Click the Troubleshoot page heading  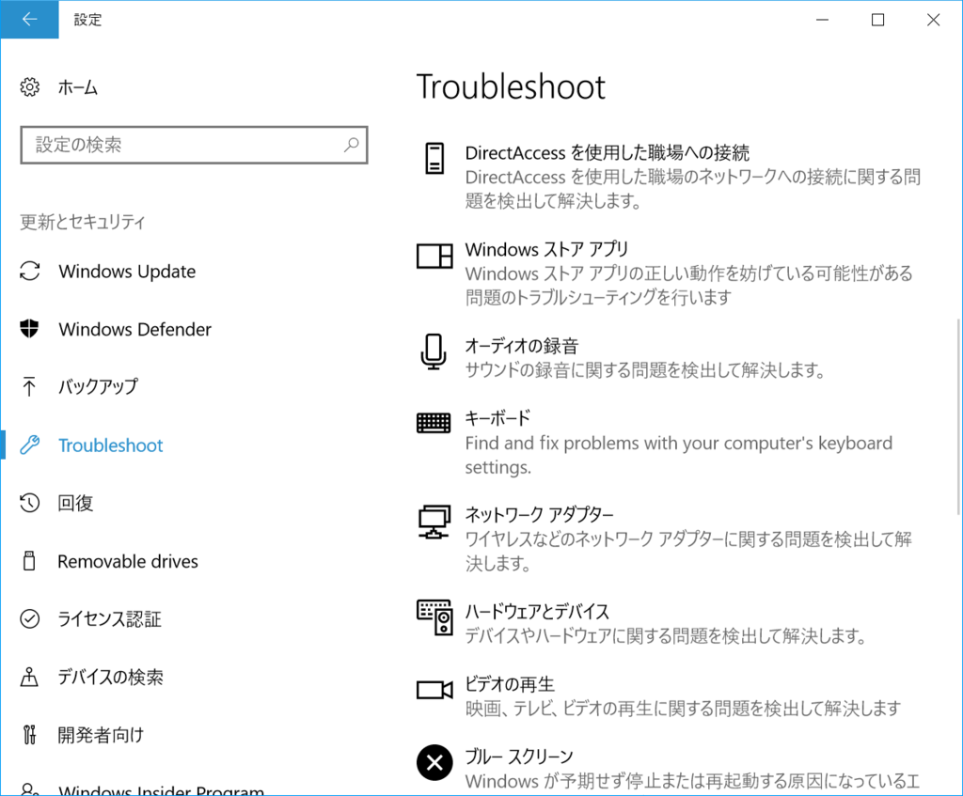point(511,86)
